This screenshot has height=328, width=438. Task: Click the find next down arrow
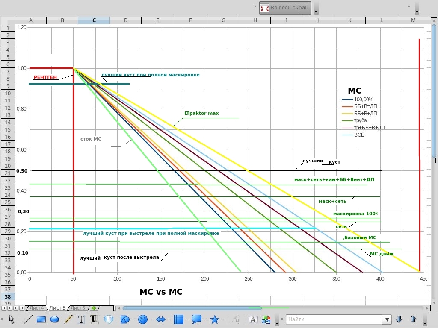(399, 319)
